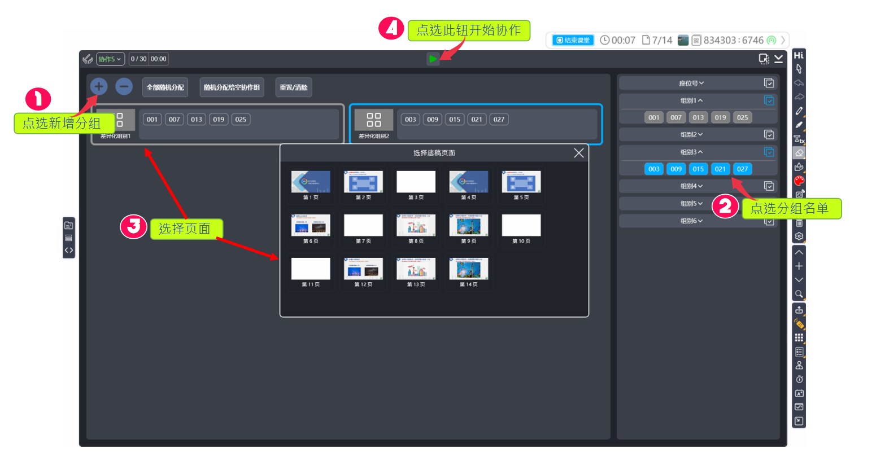
Task: Toggle select-all checkbox for 组别4
Action: (x=769, y=186)
